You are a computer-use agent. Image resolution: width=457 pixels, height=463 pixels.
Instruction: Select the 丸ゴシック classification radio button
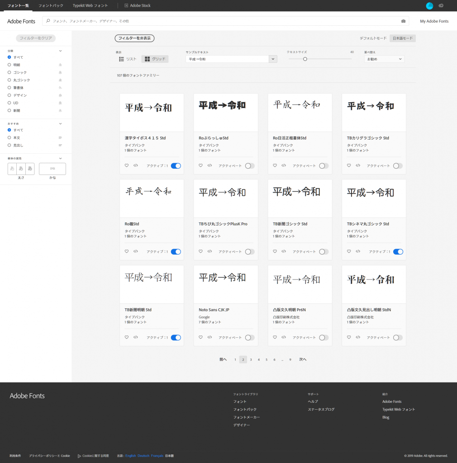tap(9, 80)
